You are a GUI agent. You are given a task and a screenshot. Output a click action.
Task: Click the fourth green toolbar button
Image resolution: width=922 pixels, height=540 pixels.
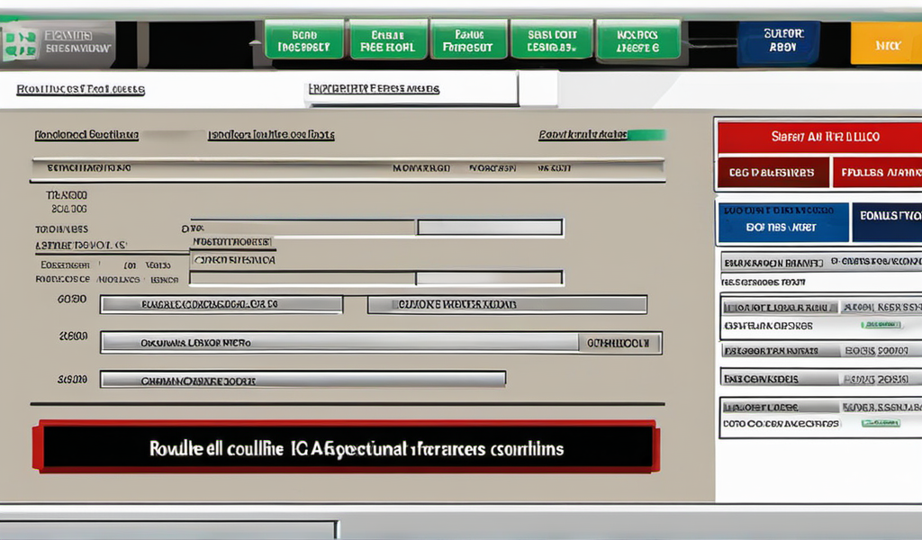pyautogui.click(x=550, y=40)
